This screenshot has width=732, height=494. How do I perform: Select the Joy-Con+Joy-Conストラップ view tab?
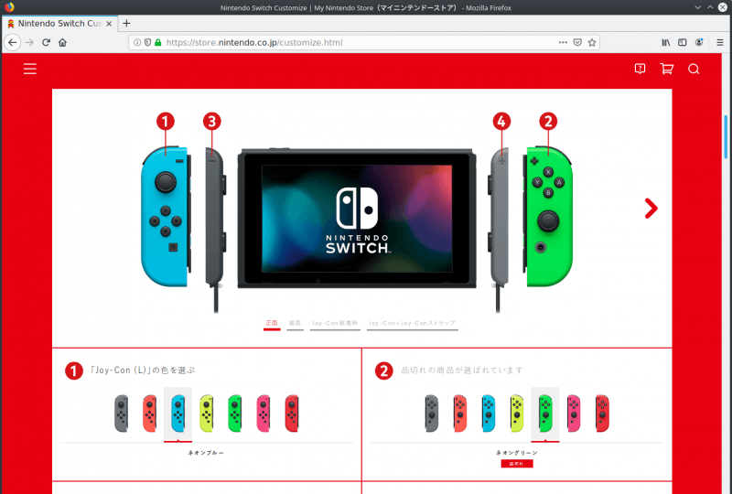[413, 323]
